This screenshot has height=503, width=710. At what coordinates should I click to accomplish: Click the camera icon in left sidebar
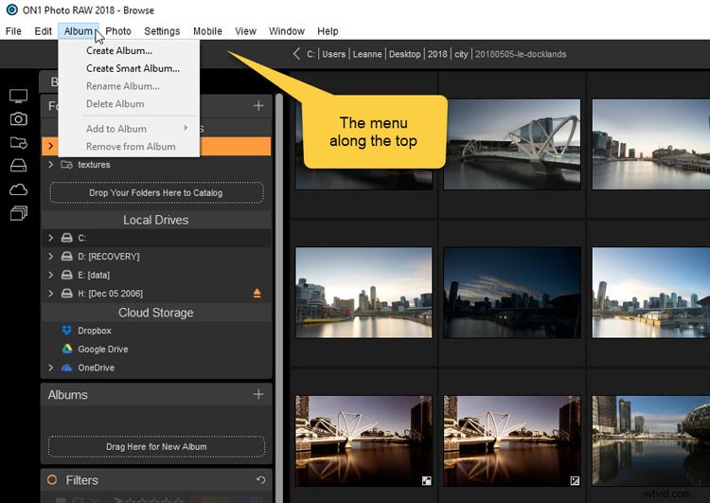[x=19, y=119]
